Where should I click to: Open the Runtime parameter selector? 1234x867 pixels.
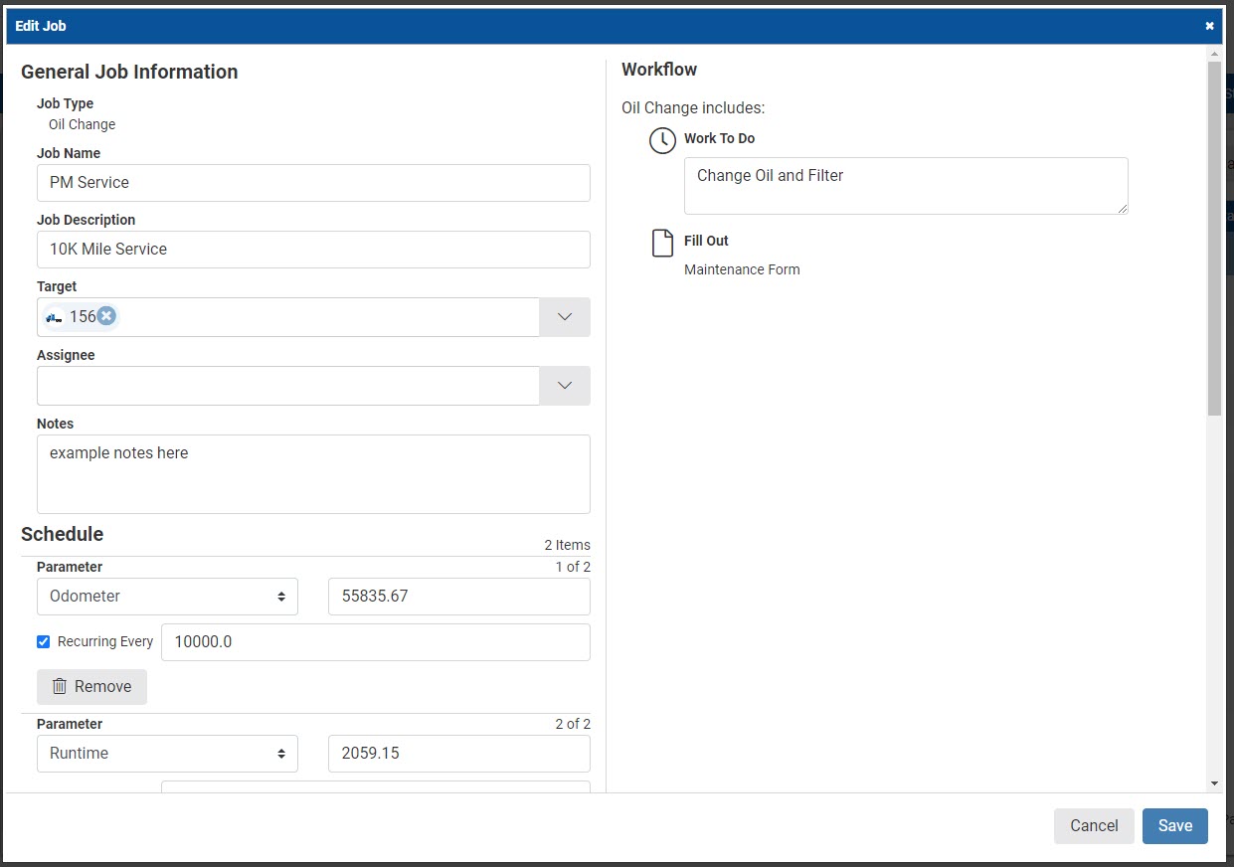click(x=166, y=753)
